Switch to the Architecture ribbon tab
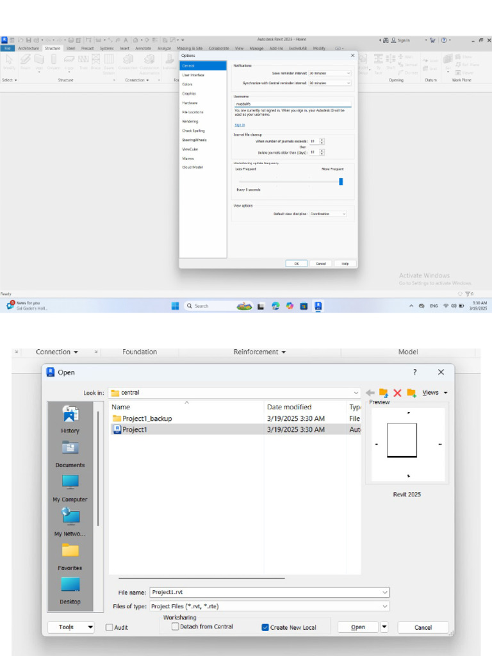 pos(28,48)
